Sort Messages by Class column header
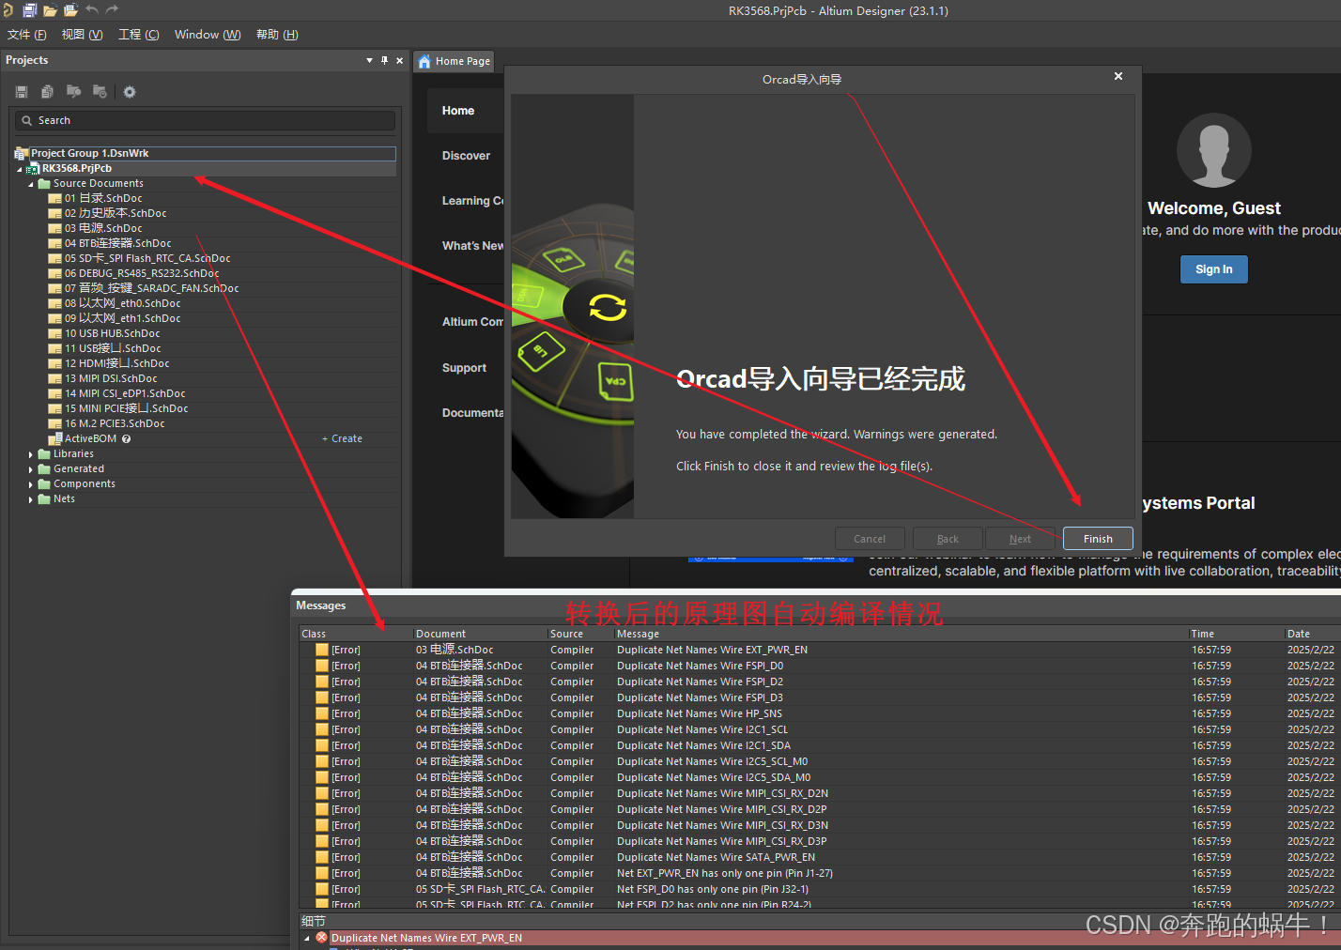This screenshot has height=950, width=1341. [x=355, y=634]
